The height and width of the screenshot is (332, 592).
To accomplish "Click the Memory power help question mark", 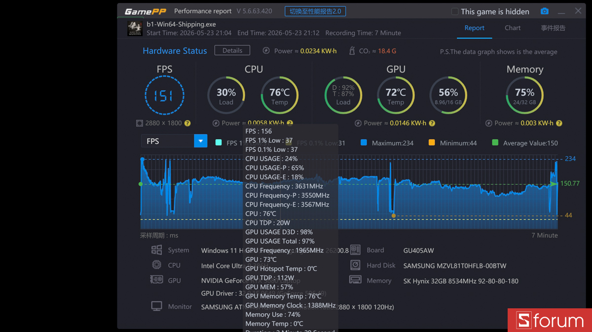I will pyautogui.click(x=559, y=123).
